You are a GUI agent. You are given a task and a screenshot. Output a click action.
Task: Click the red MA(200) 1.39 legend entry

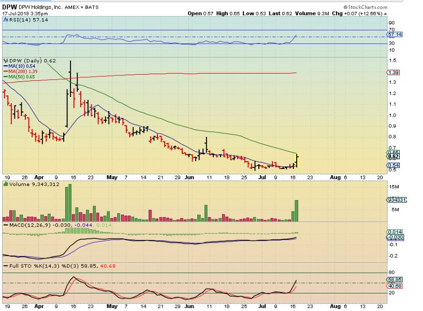[20, 72]
